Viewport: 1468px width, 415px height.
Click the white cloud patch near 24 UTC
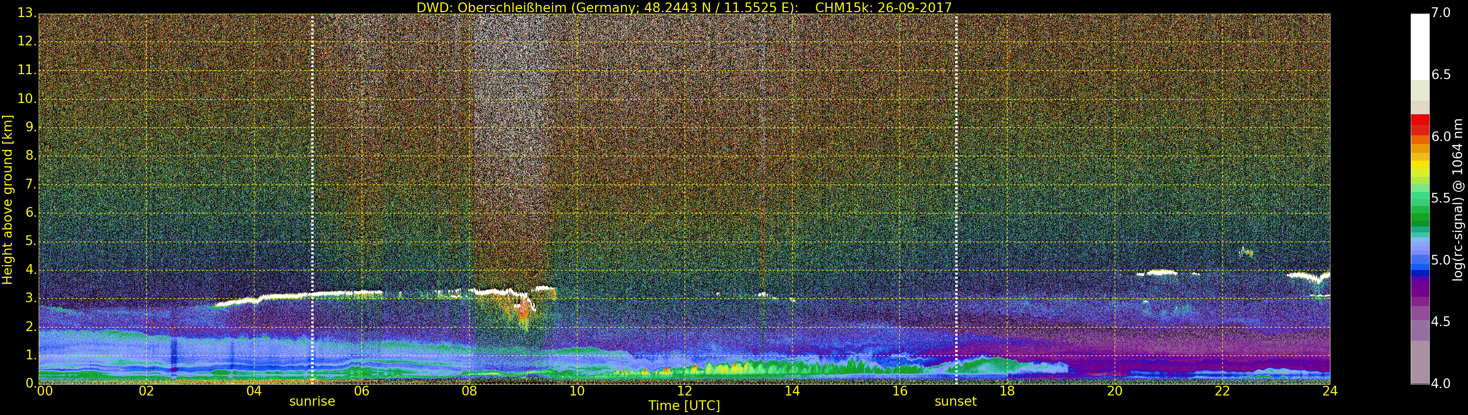(1308, 277)
